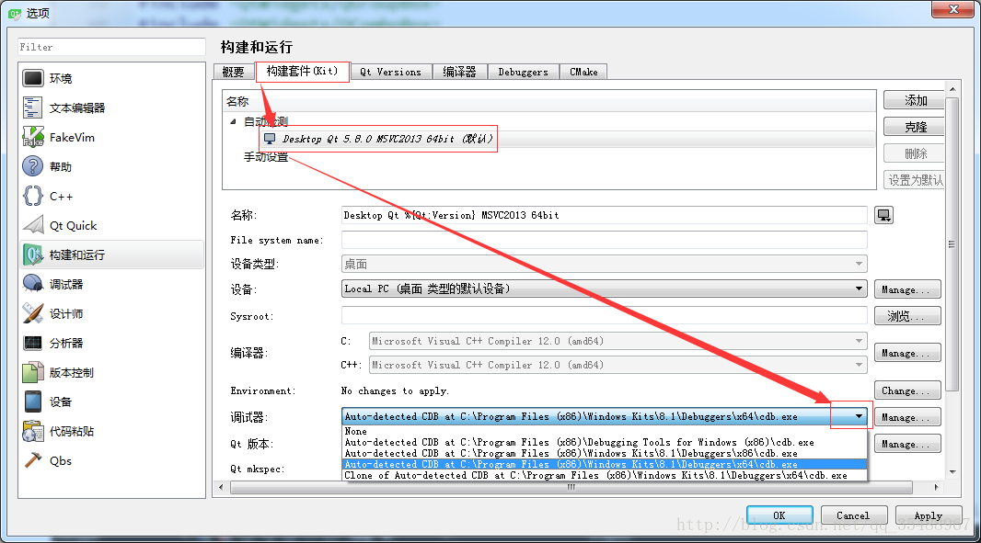Screen dimensions: 981x543
Task: Toggle the 调试器 combo box arrow
Action: click(x=859, y=416)
